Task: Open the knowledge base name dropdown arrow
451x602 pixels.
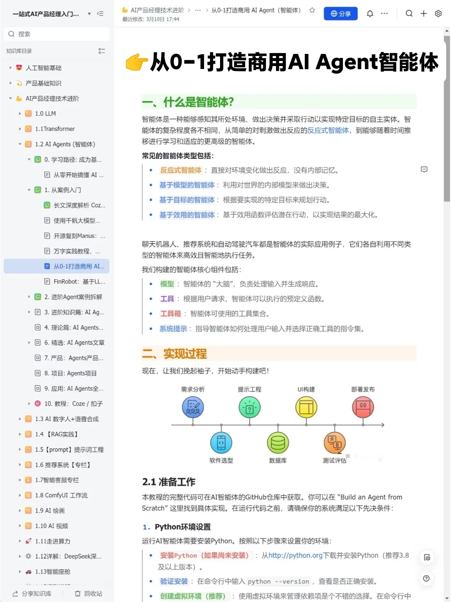Action: coord(89,14)
